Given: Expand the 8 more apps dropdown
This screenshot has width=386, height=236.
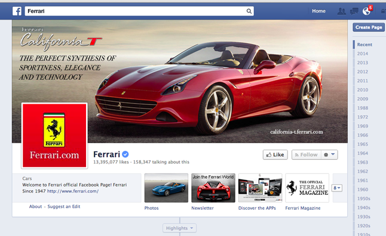Looking at the screenshot, I should click(x=337, y=188).
